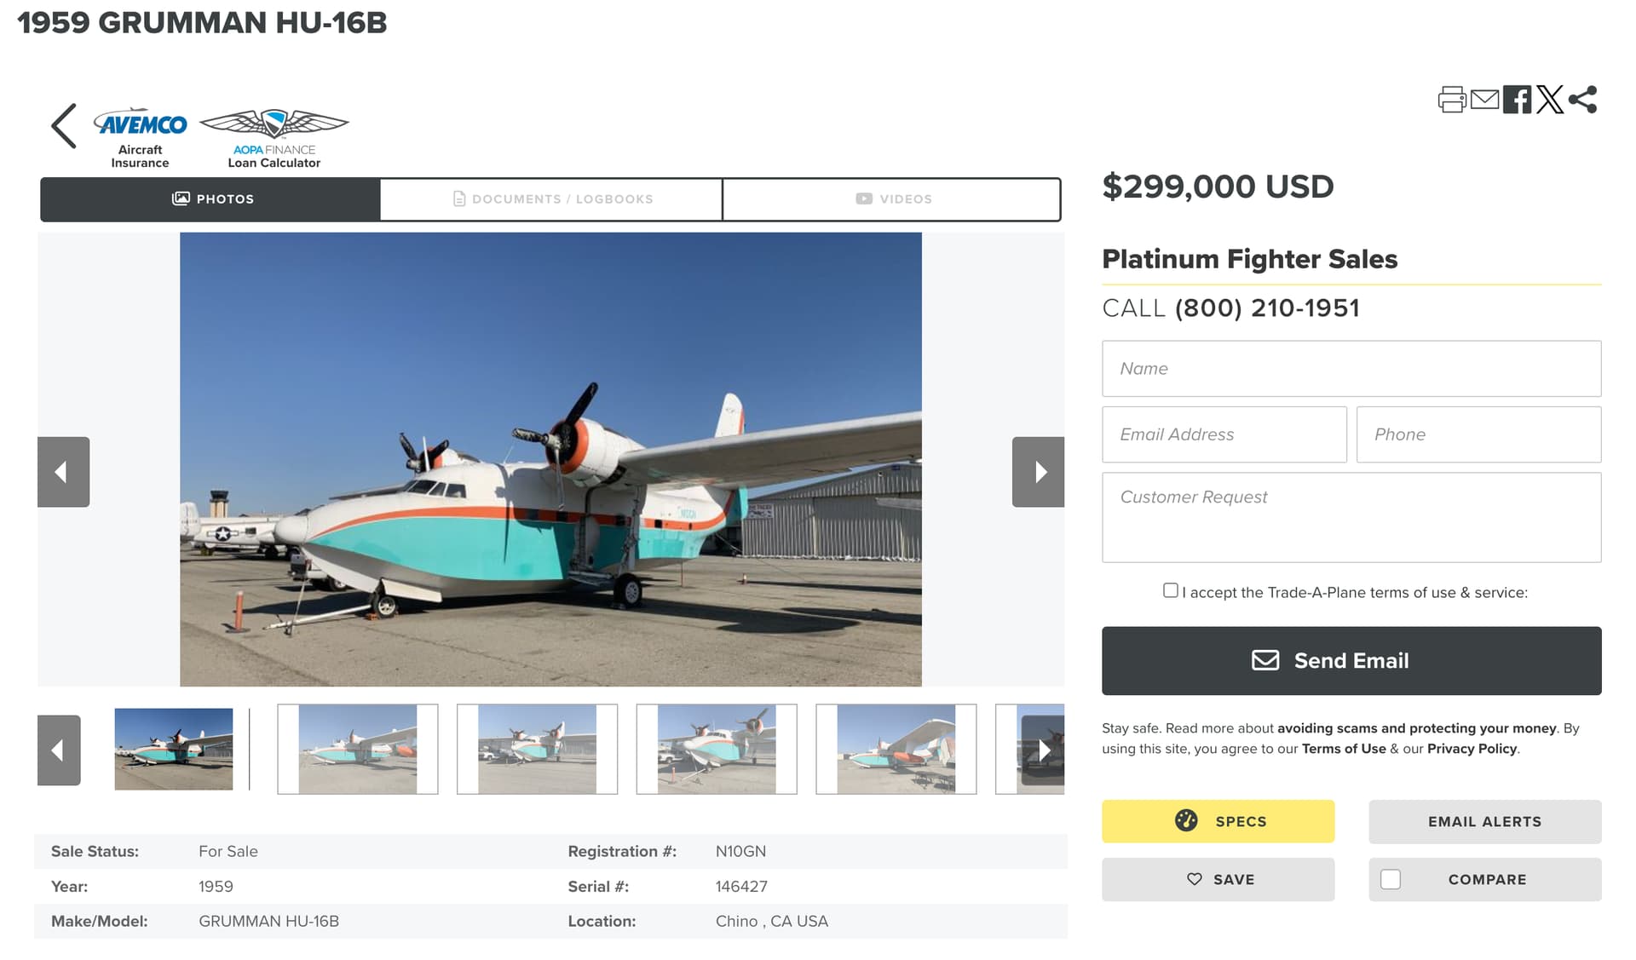Viewport: 1636px width, 960px height.
Task: Click the Send Email button
Action: point(1351,661)
